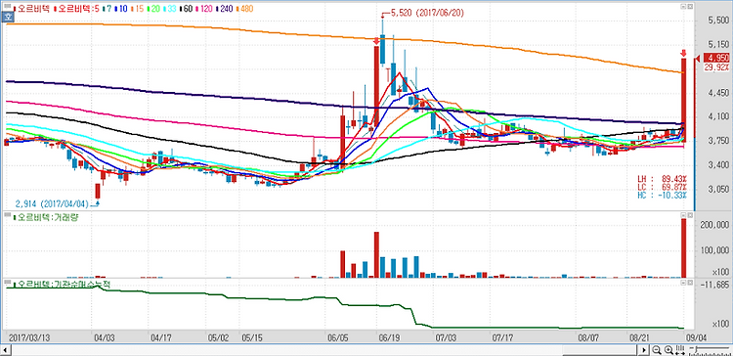Select the 10-day moving average legend
The width and height of the screenshot is (733, 356).
coord(121,9)
